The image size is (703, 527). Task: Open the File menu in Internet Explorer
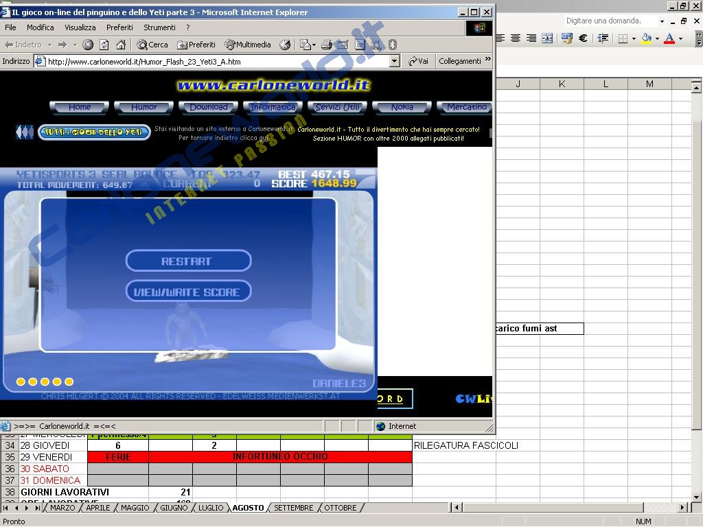pyautogui.click(x=10, y=27)
